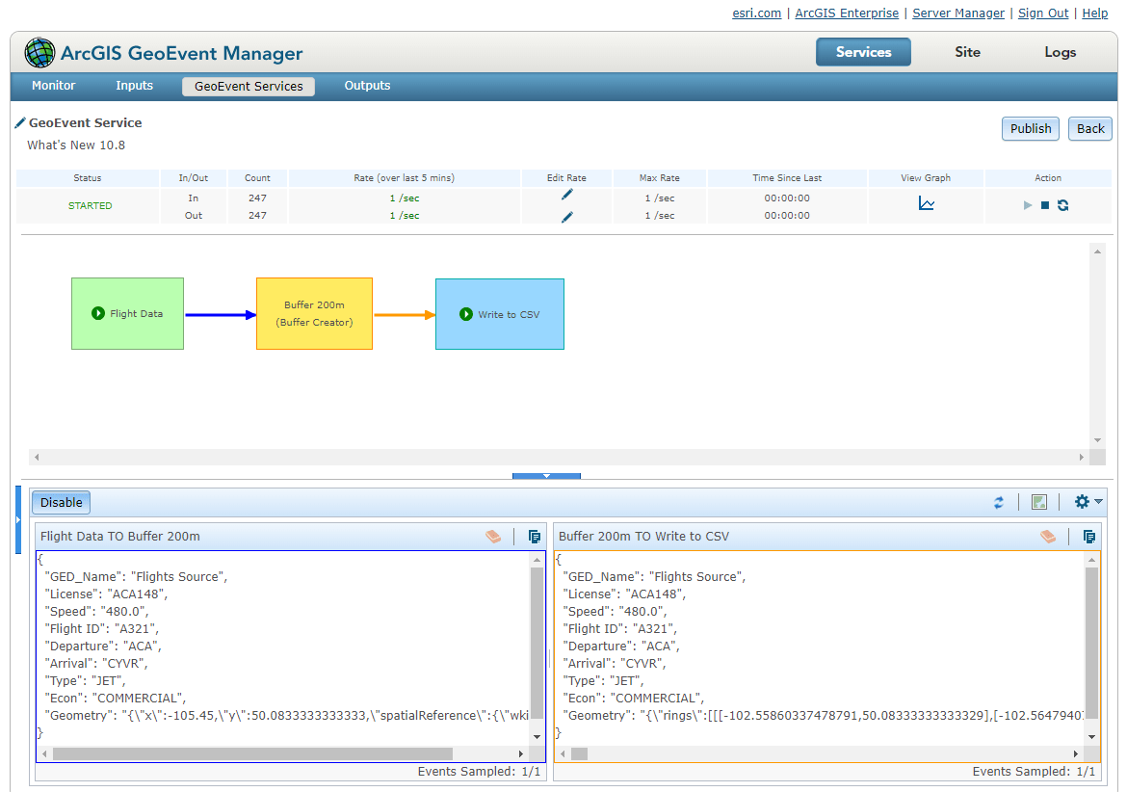This screenshot has width=1127, height=792.
Task: Click canvas horizontal scrollbar right arrow
Action: click(1081, 457)
